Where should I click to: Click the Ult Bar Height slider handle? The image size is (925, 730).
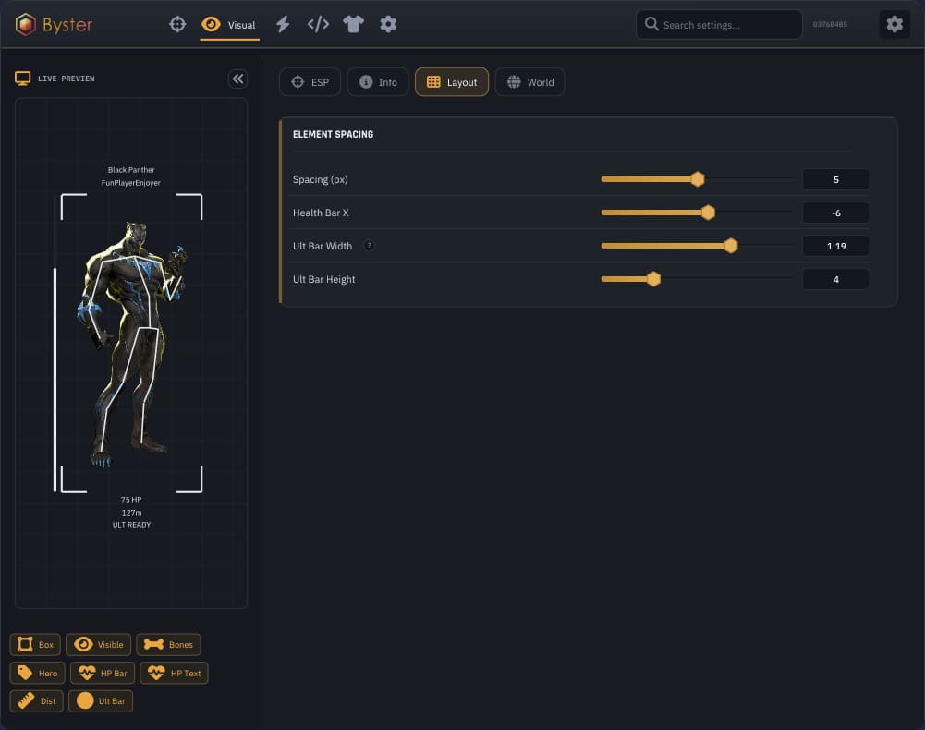coord(653,278)
